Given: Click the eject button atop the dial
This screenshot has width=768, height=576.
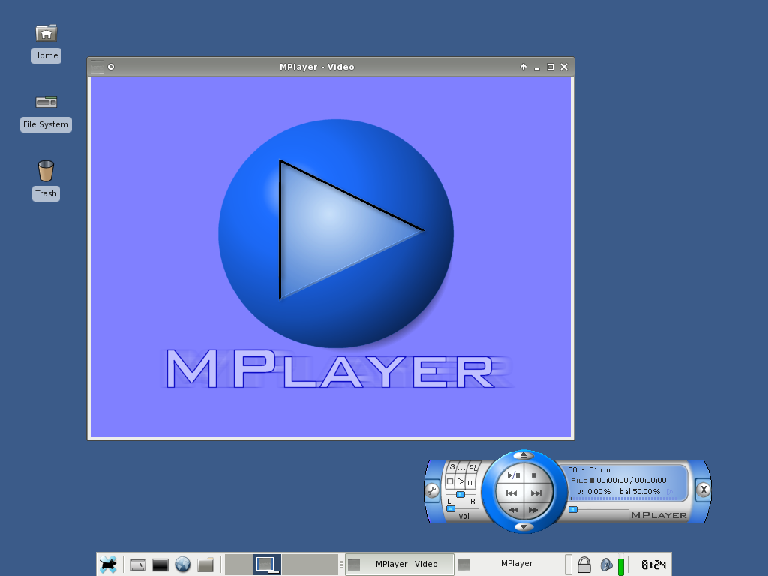Looking at the screenshot, I should pos(523,455).
